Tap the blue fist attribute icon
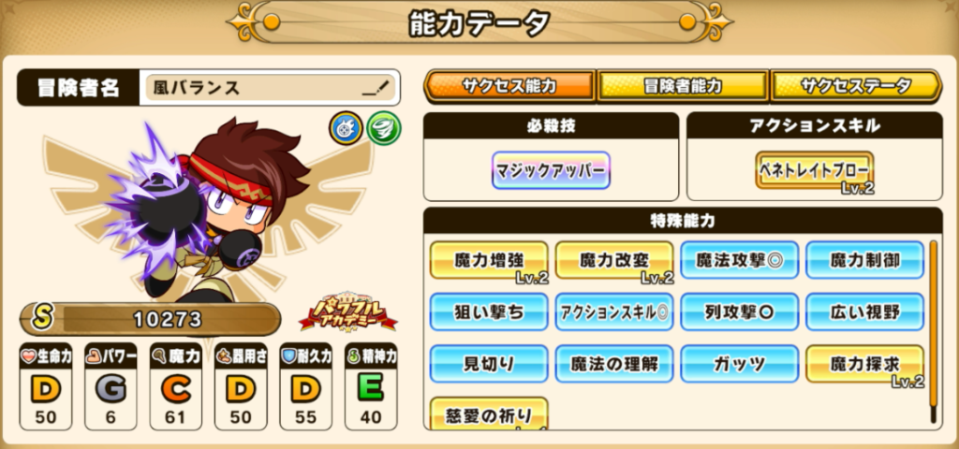The width and height of the screenshot is (959, 449). coord(347,128)
